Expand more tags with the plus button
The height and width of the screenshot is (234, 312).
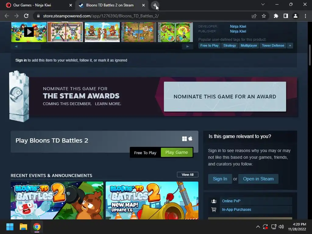pos(290,46)
